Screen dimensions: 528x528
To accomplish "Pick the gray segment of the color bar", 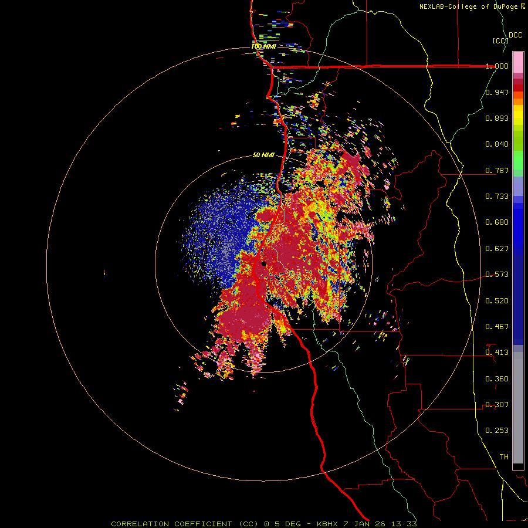I will (x=518, y=408).
